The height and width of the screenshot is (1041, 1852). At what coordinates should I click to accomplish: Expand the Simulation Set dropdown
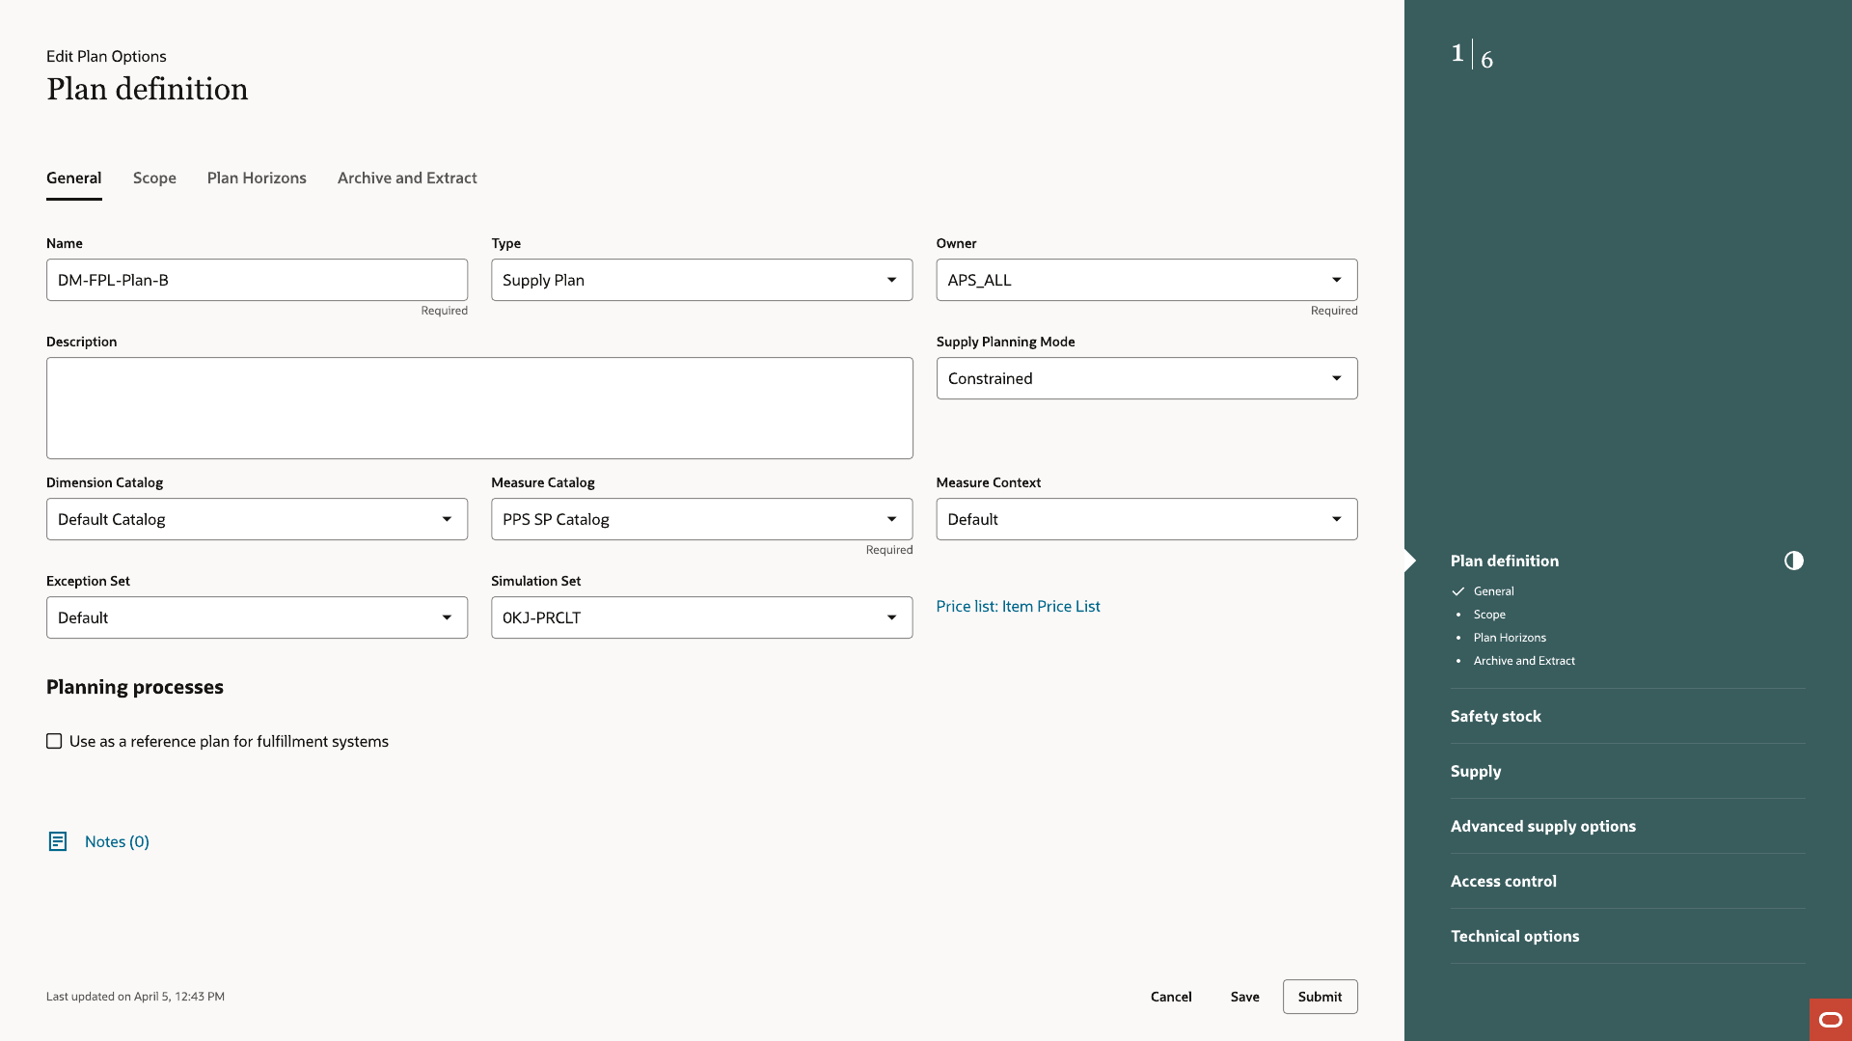click(x=701, y=617)
